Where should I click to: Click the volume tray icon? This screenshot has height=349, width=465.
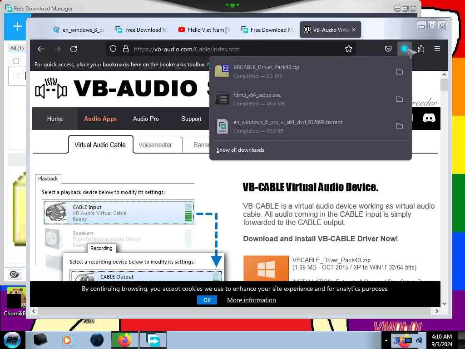(419, 340)
